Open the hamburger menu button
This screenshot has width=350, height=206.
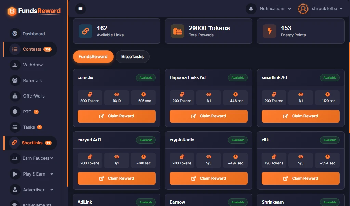[81, 9]
